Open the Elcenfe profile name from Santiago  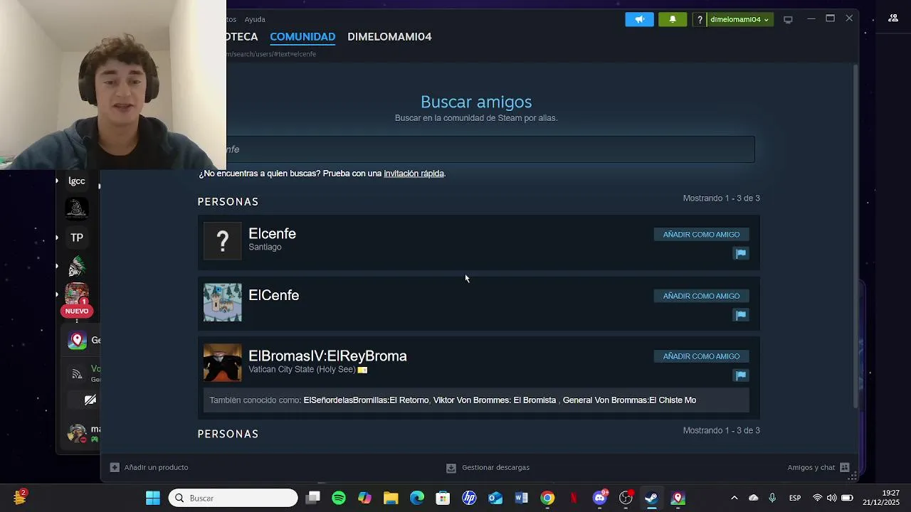click(x=272, y=233)
